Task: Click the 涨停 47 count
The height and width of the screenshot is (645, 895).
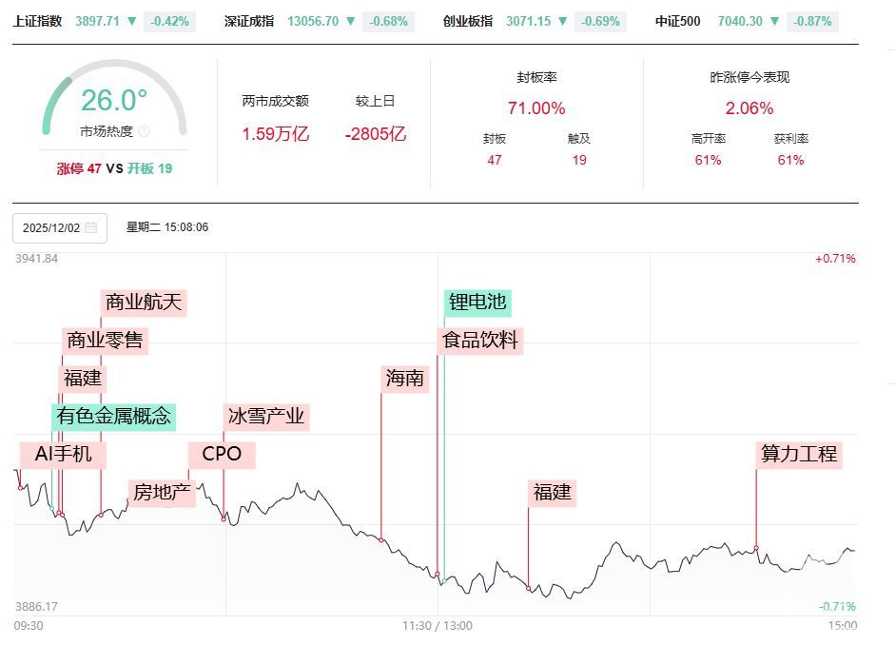Action: 79,168
